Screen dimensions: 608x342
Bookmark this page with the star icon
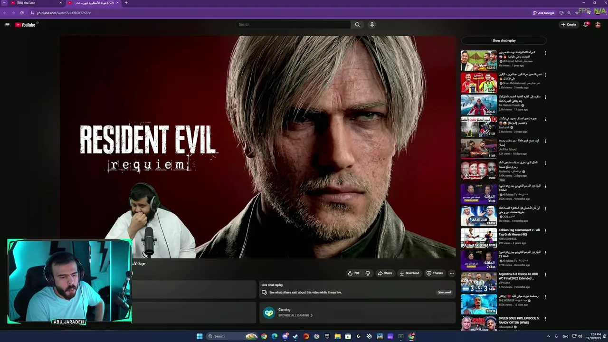click(x=577, y=13)
